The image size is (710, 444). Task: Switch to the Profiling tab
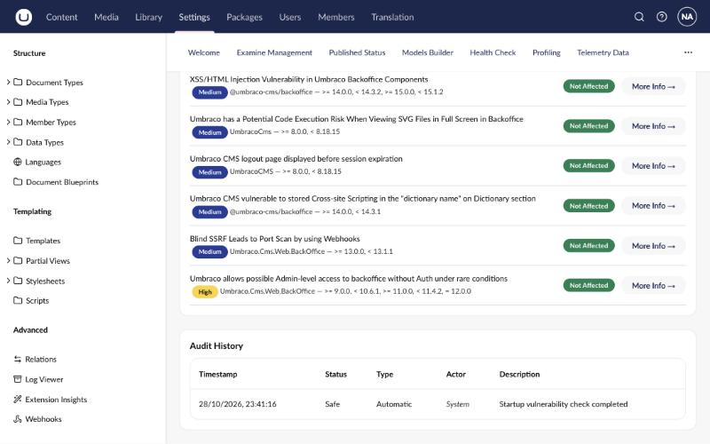[x=546, y=52]
